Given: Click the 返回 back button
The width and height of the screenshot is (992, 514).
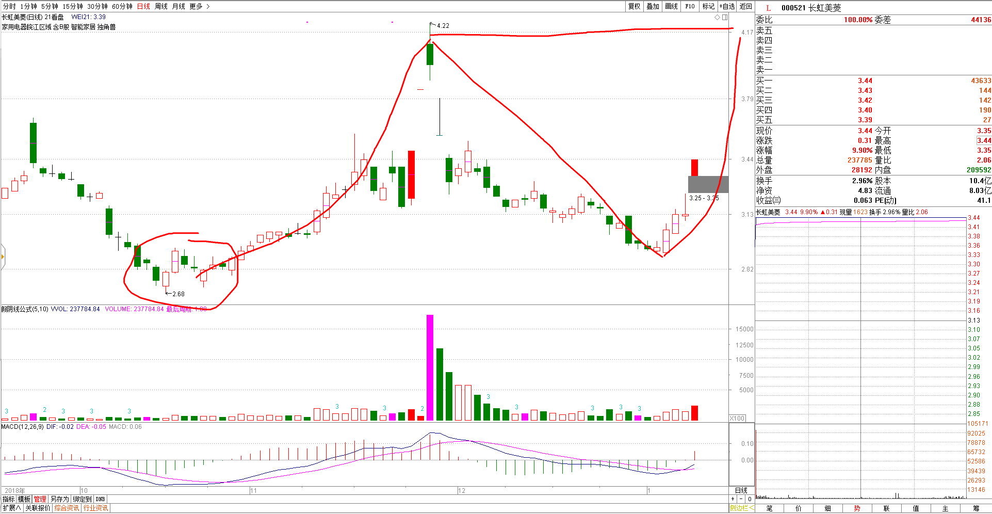Looking at the screenshot, I should click(745, 6).
